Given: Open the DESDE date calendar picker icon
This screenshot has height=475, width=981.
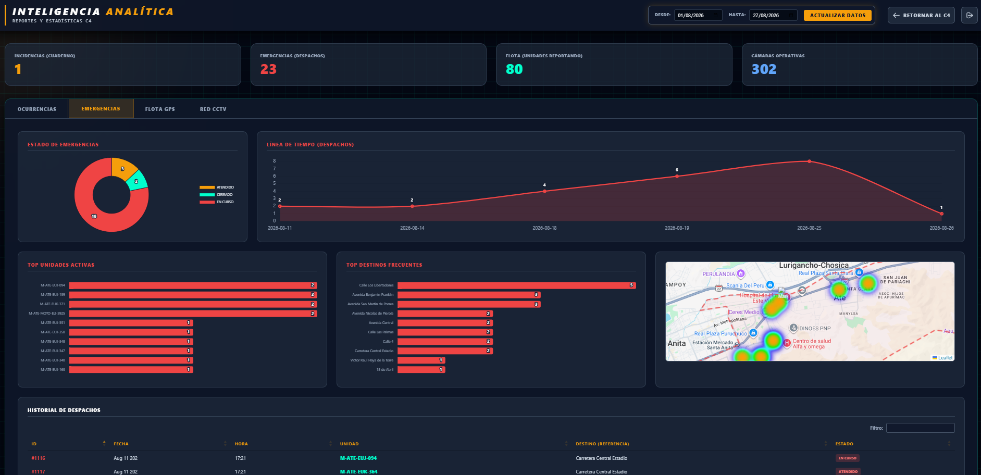Looking at the screenshot, I should [717, 15].
